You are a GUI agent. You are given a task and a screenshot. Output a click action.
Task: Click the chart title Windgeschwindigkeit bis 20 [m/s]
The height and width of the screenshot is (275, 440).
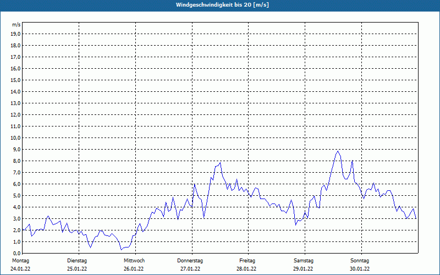point(222,5)
